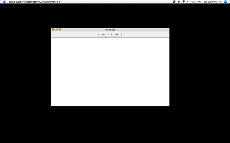Close the My Editor window with red button
Viewport: 230px width, 143px height.
[53, 29]
